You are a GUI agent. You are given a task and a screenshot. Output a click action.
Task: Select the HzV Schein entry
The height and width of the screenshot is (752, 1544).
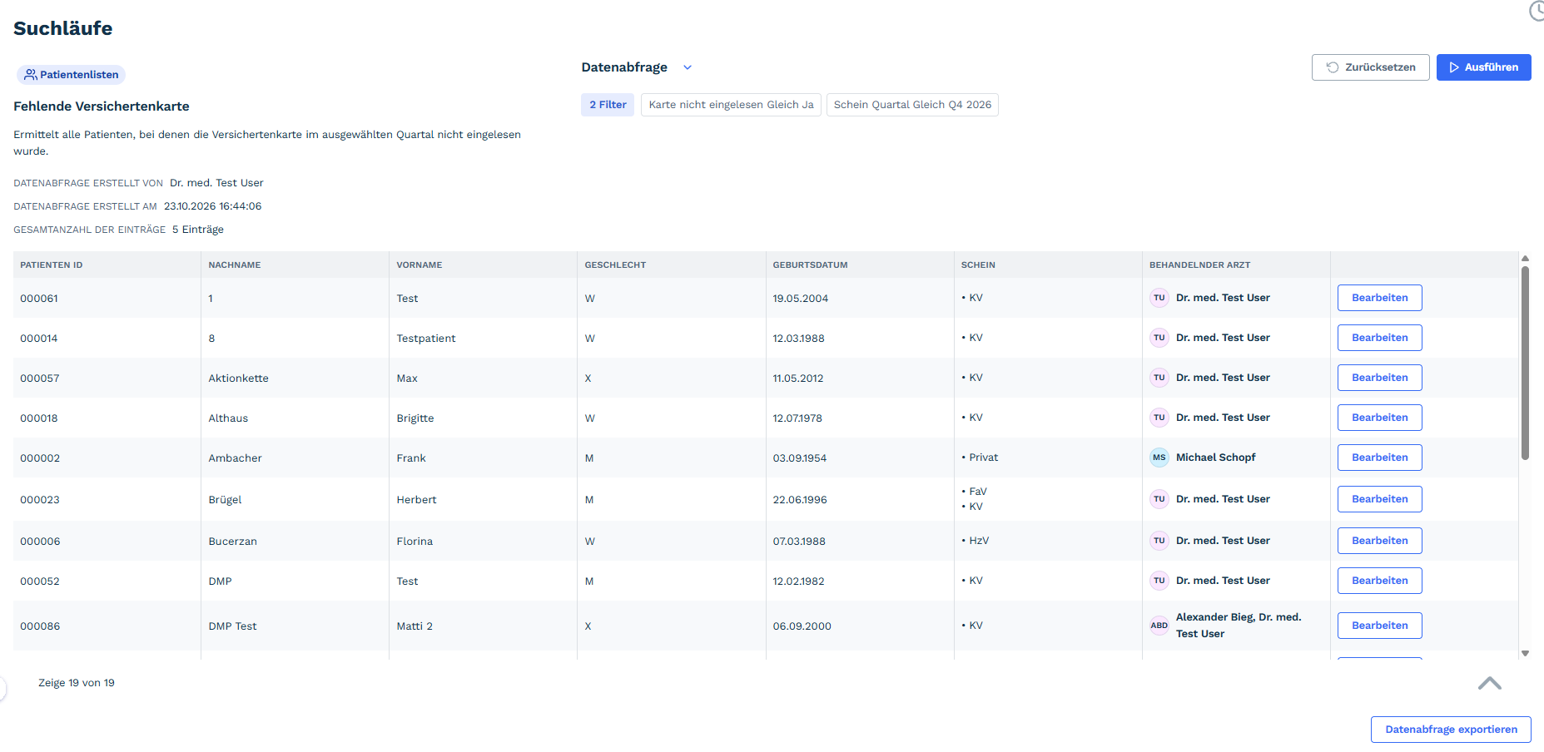click(979, 541)
